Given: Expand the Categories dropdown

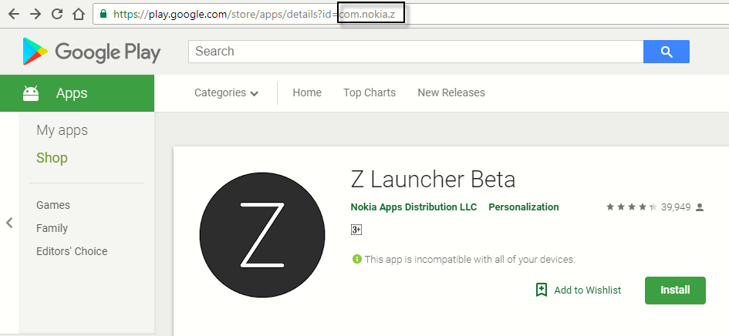Looking at the screenshot, I should [x=226, y=93].
